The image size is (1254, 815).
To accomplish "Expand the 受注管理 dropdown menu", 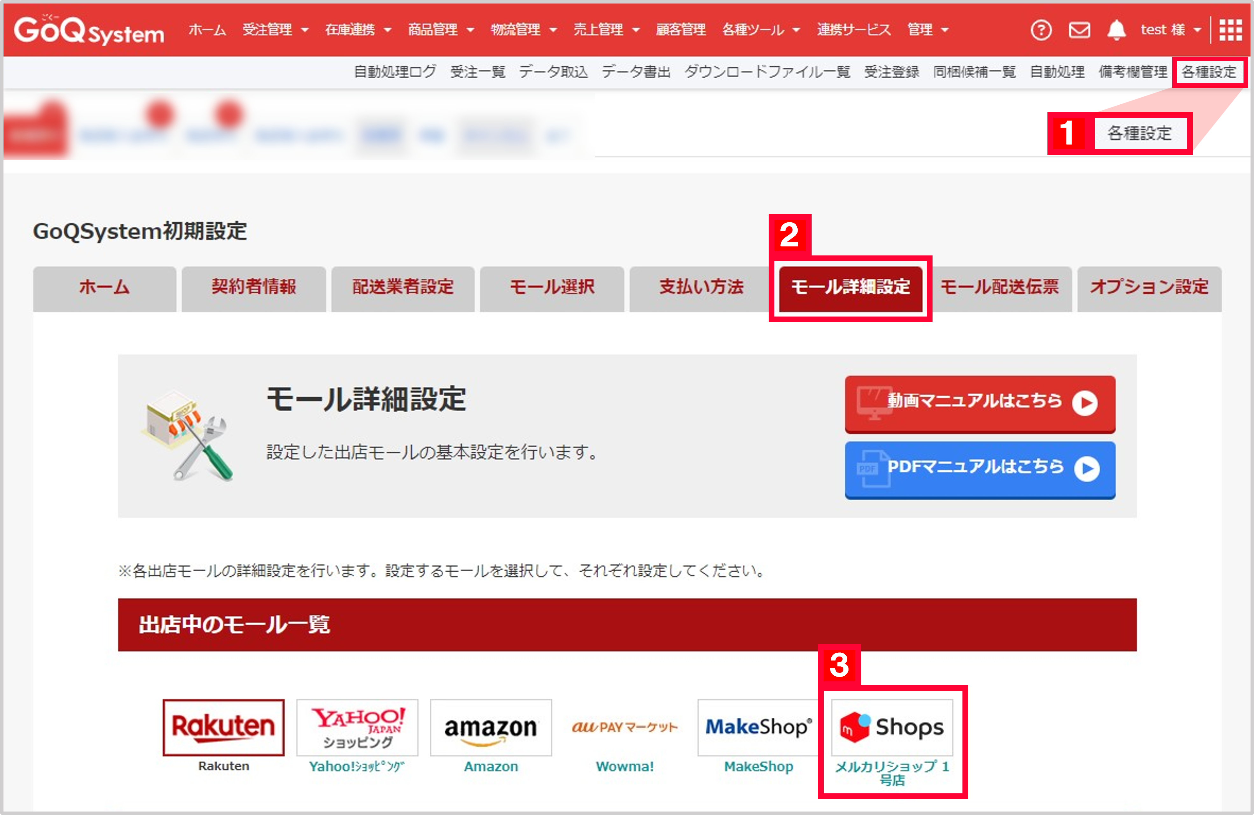I will pos(270,30).
